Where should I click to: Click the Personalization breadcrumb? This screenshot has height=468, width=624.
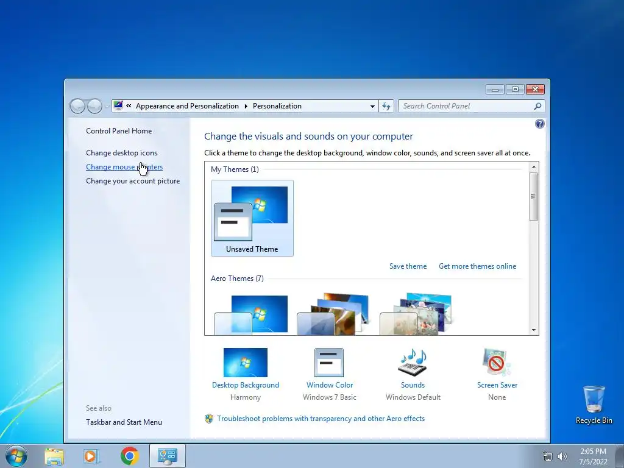pyautogui.click(x=277, y=106)
